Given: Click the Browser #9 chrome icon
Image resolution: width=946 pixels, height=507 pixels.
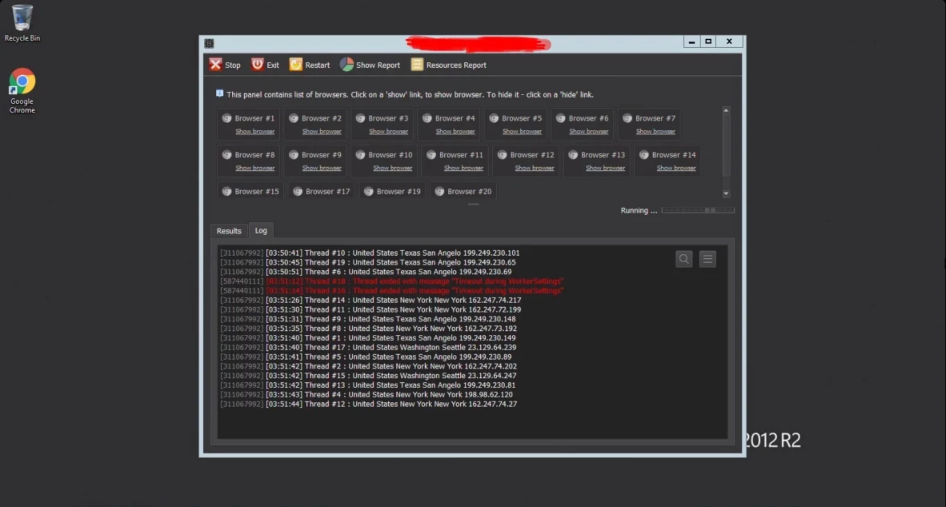Looking at the screenshot, I should (294, 155).
